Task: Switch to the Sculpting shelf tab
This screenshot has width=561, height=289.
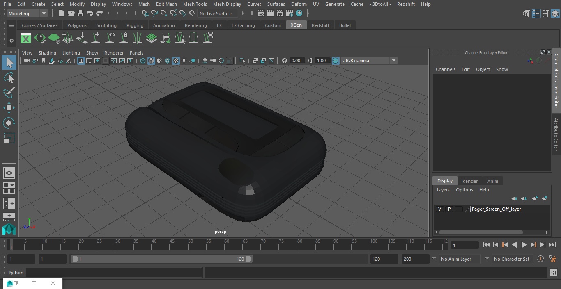Action: coord(106,25)
